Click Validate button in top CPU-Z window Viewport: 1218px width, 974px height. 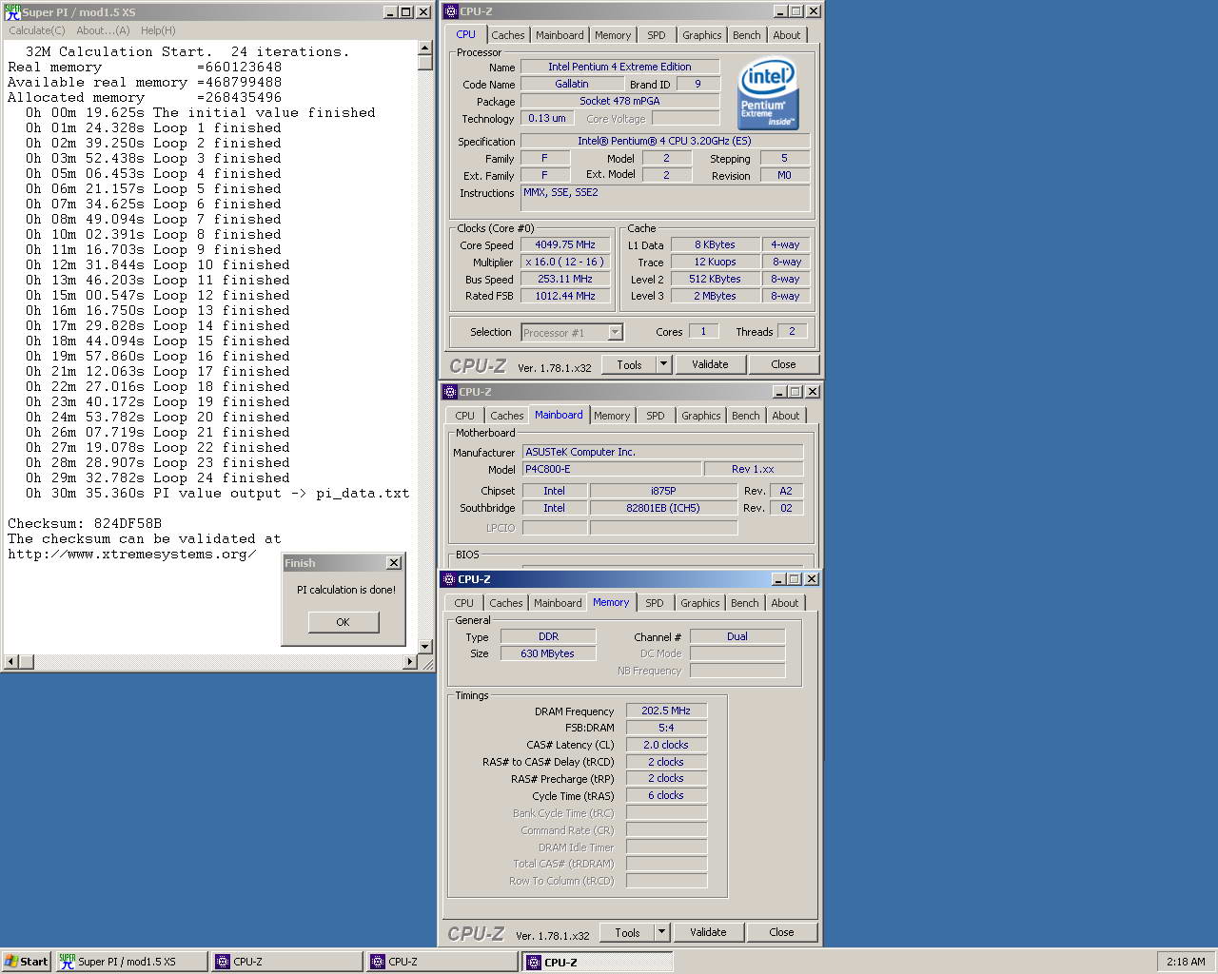710,364
